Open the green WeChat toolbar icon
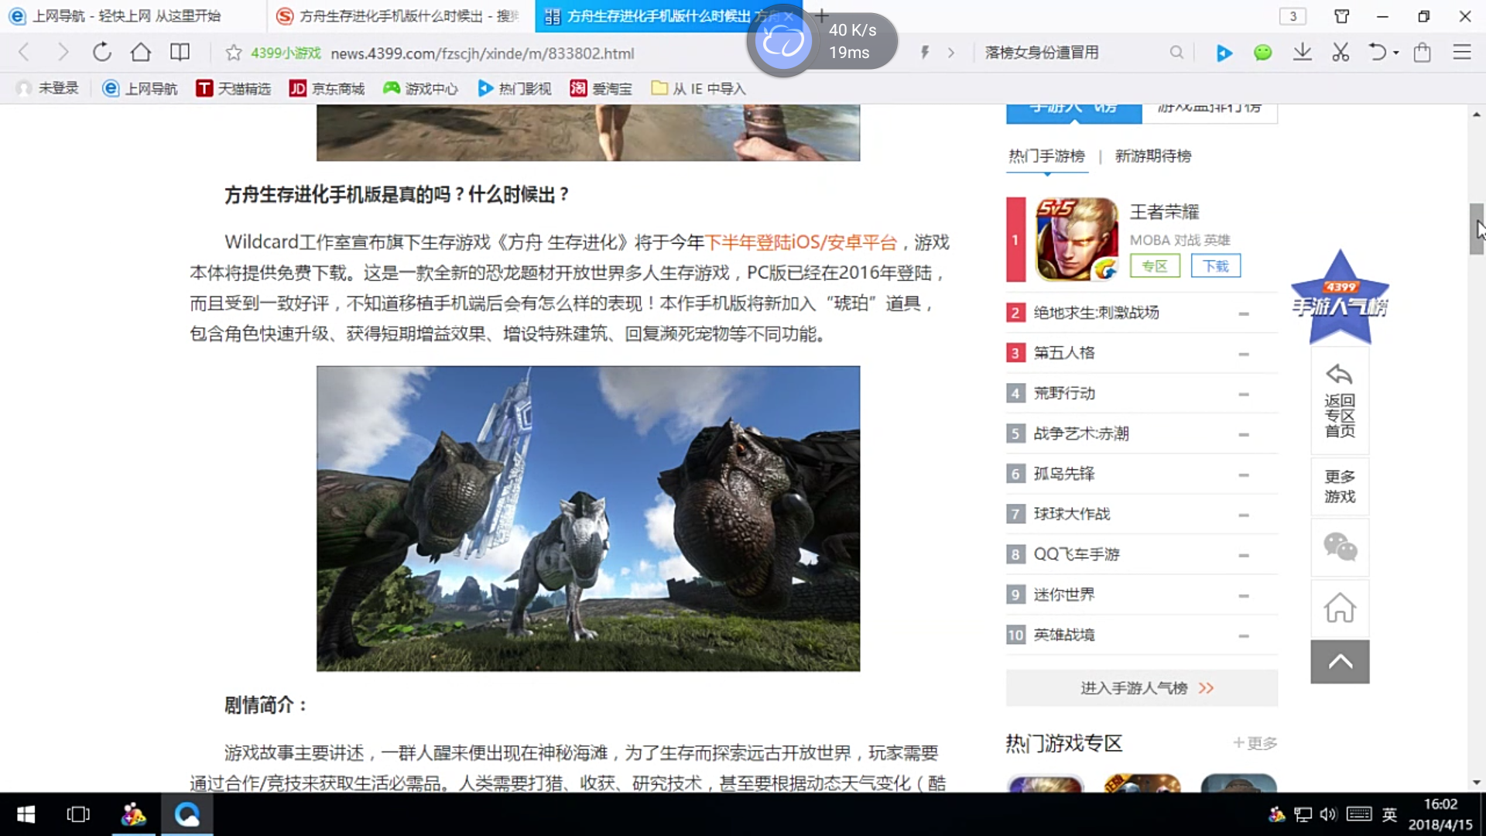This screenshot has width=1486, height=836. pos(1263,53)
